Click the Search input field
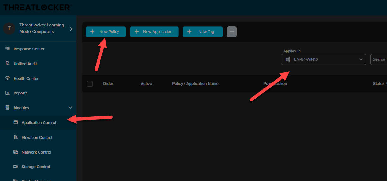 coord(378,59)
